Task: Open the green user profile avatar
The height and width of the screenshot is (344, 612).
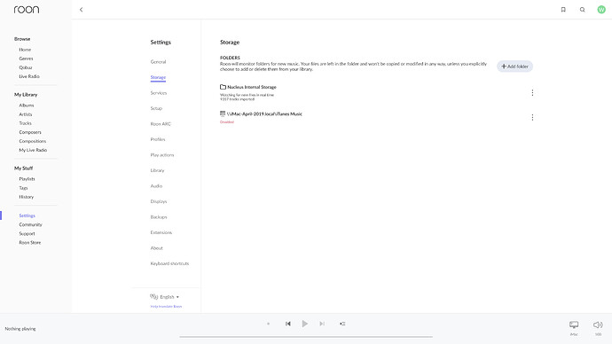Action: [x=601, y=10]
